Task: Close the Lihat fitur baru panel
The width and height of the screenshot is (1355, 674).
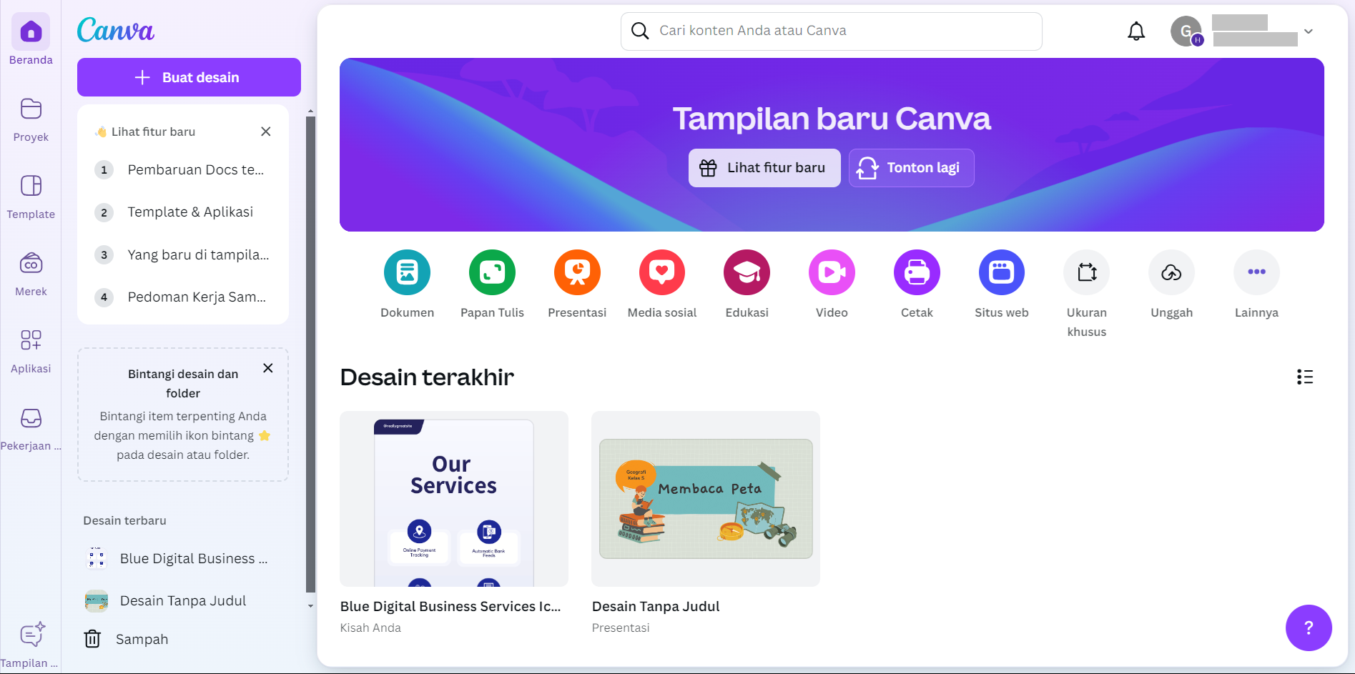Action: coord(266,132)
